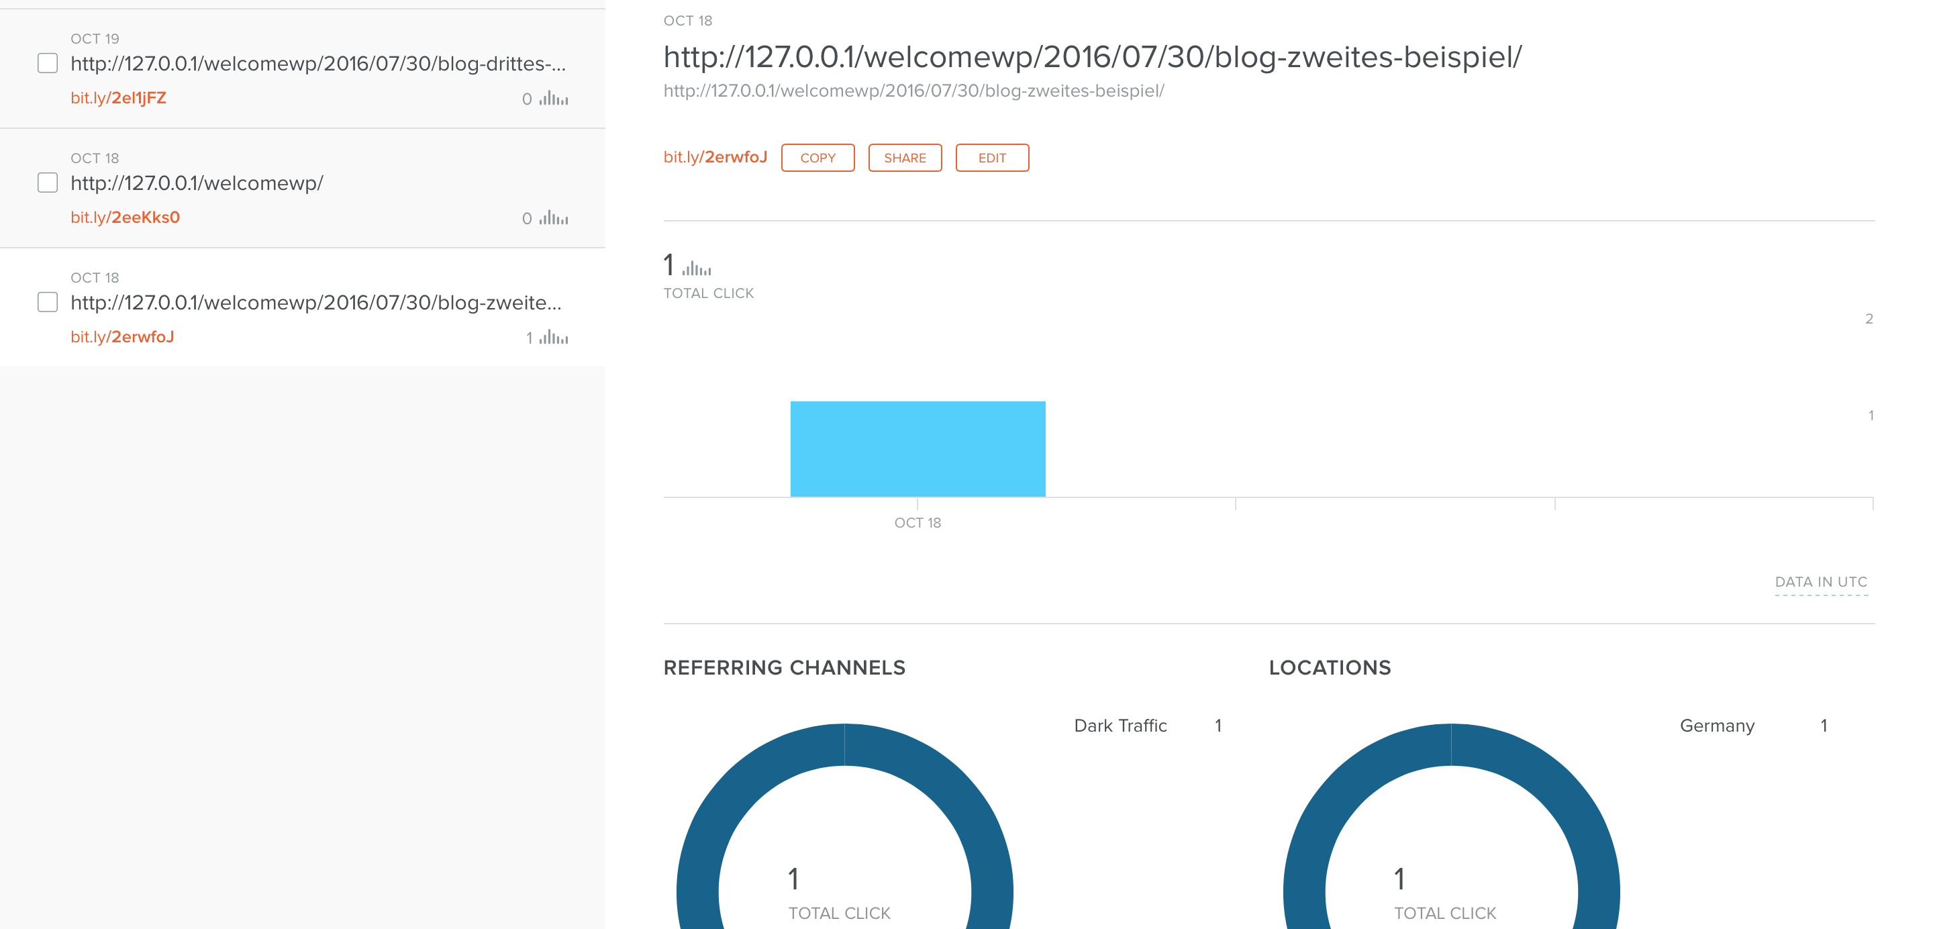The image size is (1933, 929).
Task: Open bit.ly/2eeKks0 short link in list
Action: click(x=126, y=217)
